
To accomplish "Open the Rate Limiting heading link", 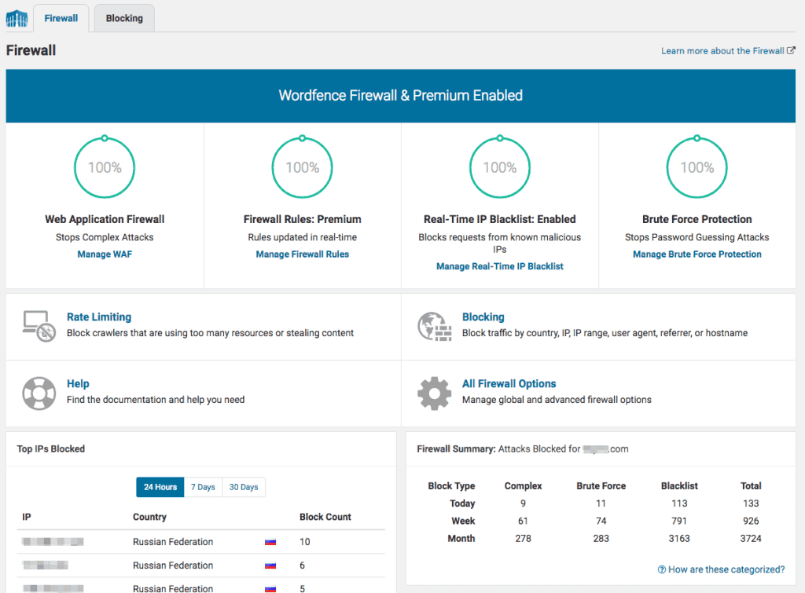I will coord(99,317).
